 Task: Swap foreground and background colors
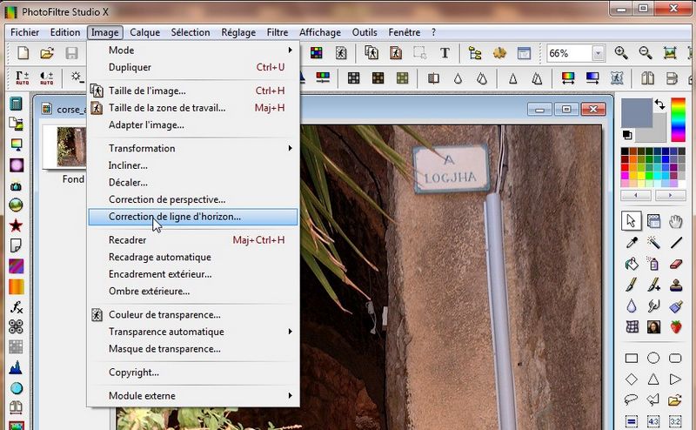[x=660, y=105]
